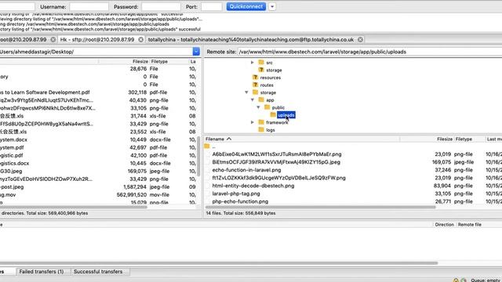Select remote file starting with A6bEixe04LwK1M2
Screen dimensions: 502x282
277,154
